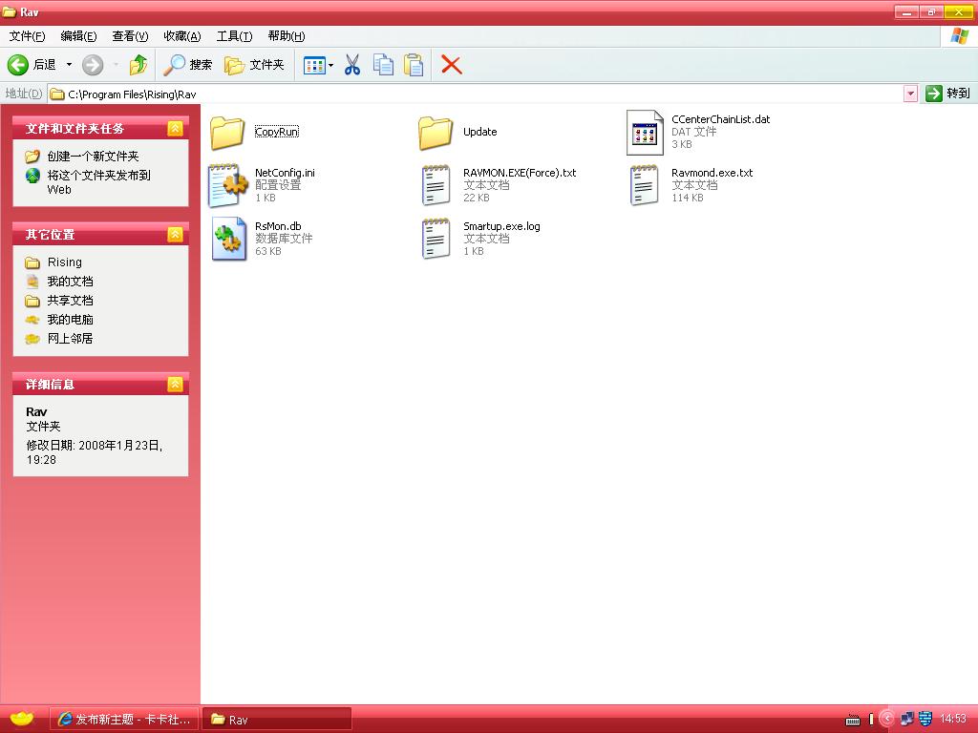978x733 pixels.
Task: Click the Up folder toolbar icon
Action: click(138, 65)
